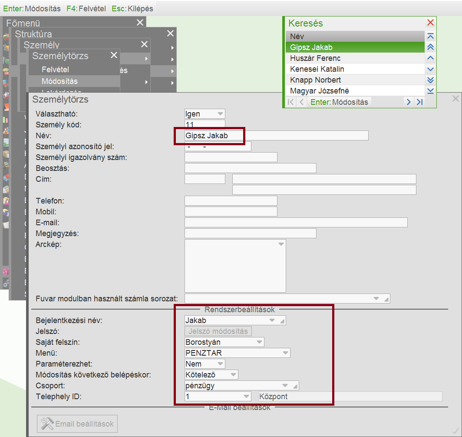
Task: Click Jelszó módosítás button
Action: [x=218, y=331]
